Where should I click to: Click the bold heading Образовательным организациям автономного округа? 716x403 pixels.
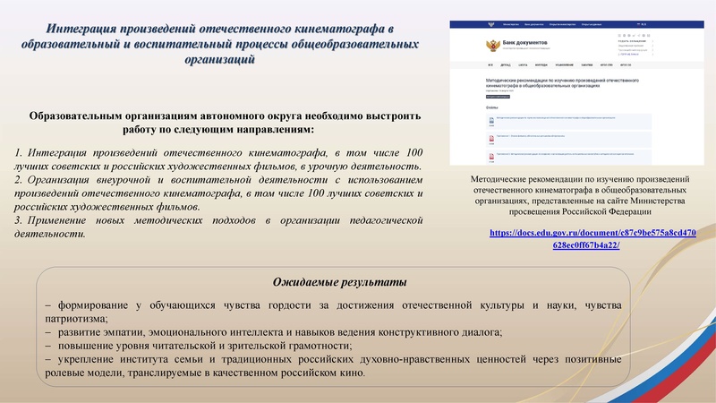225,123
